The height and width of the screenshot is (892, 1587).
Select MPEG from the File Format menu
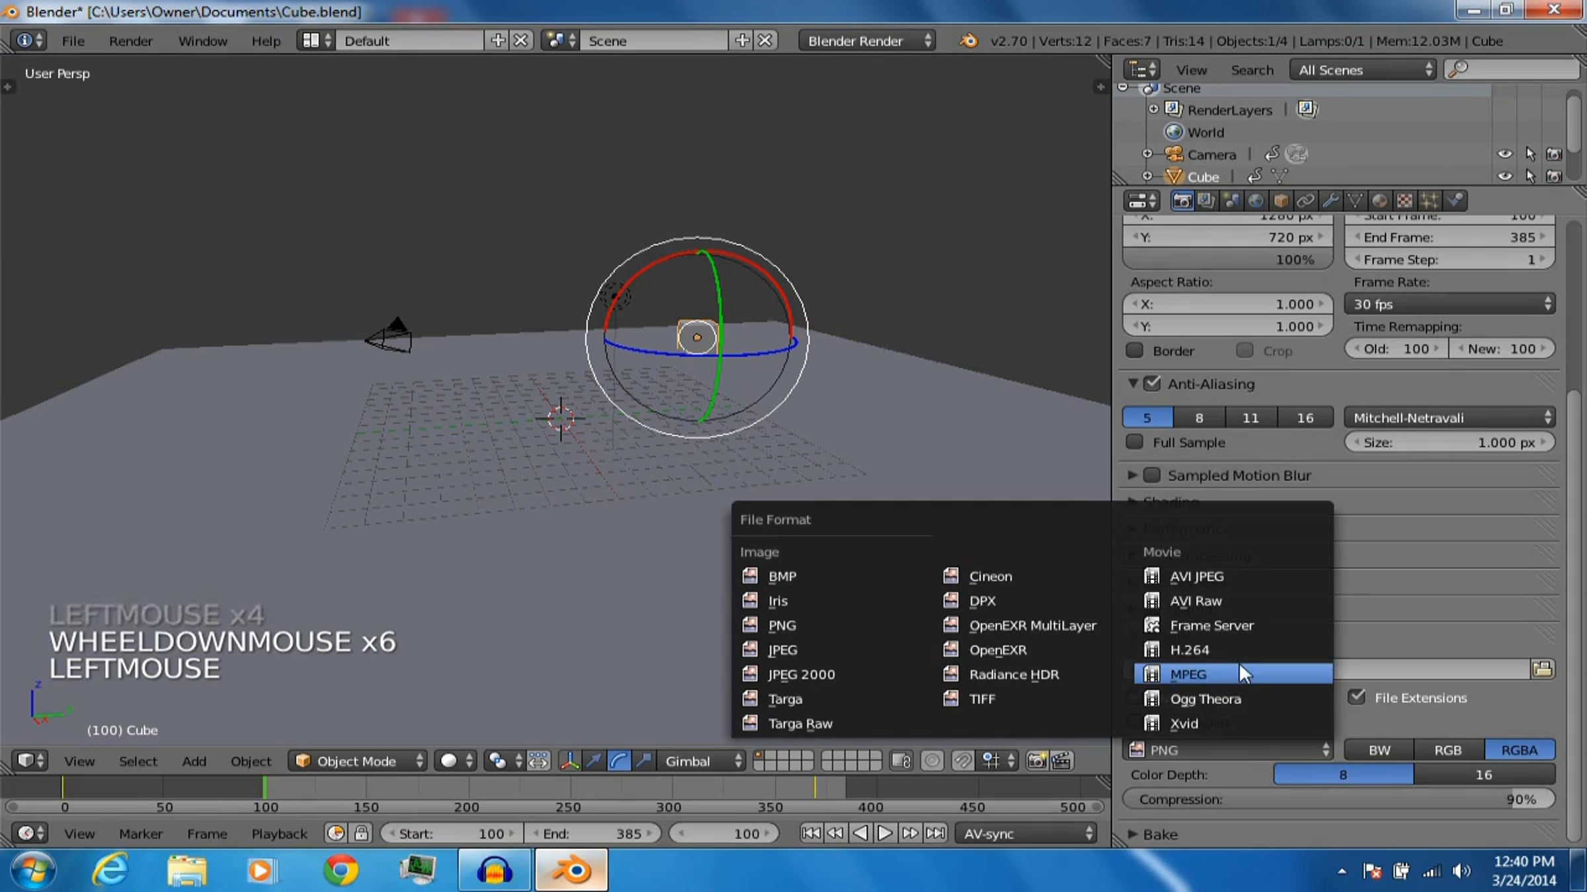1188,674
